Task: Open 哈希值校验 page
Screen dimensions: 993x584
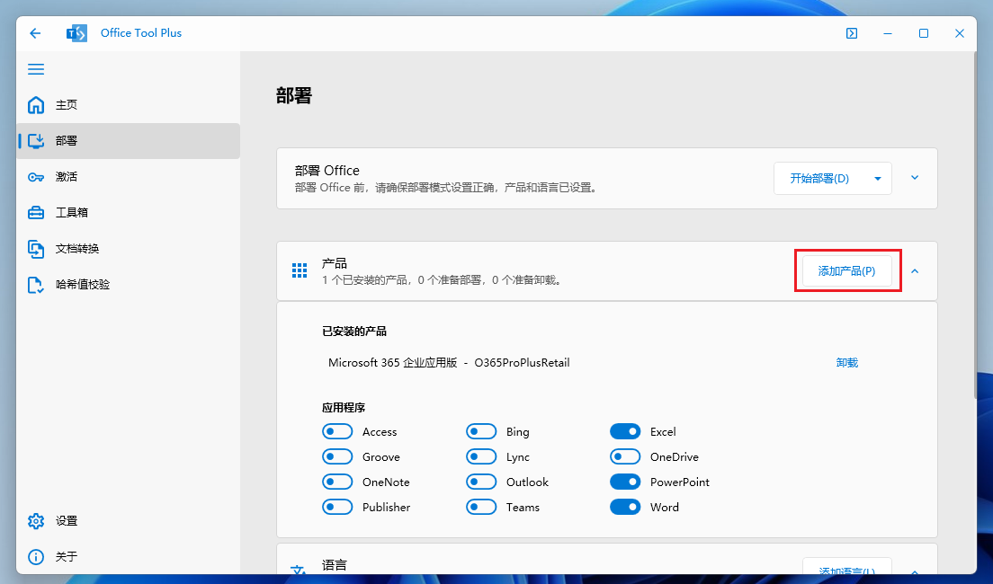Action: pos(129,285)
